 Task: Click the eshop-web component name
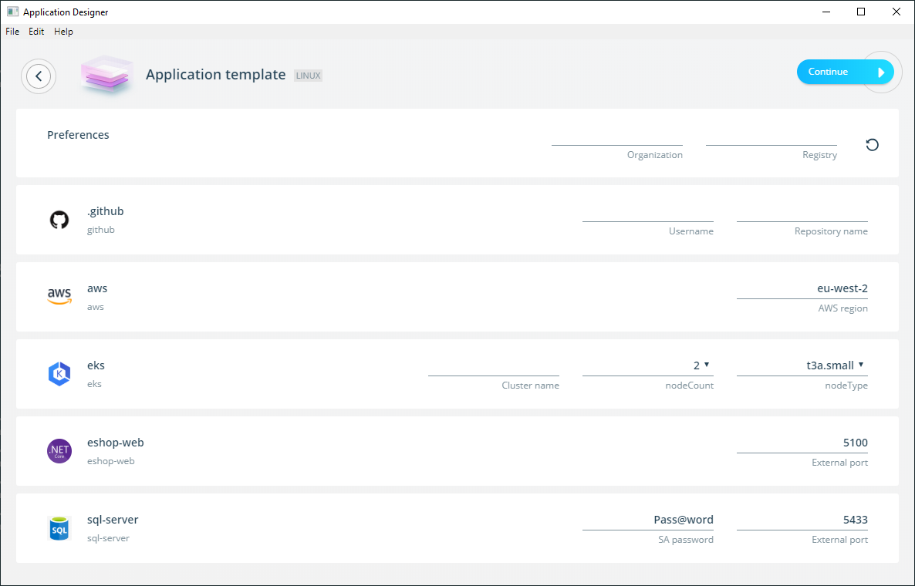point(116,442)
